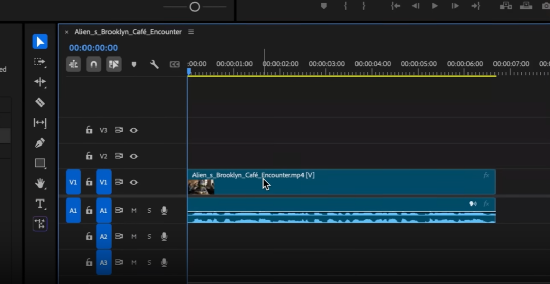Solo the A2 audio track
Viewport: 550px width, 284px height.
coord(149,237)
